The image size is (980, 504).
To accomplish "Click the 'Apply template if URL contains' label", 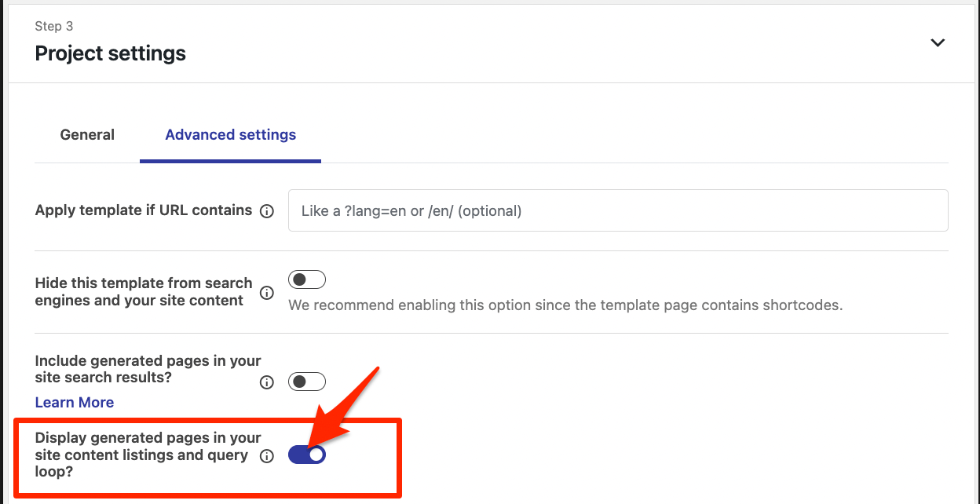I will (x=144, y=210).
